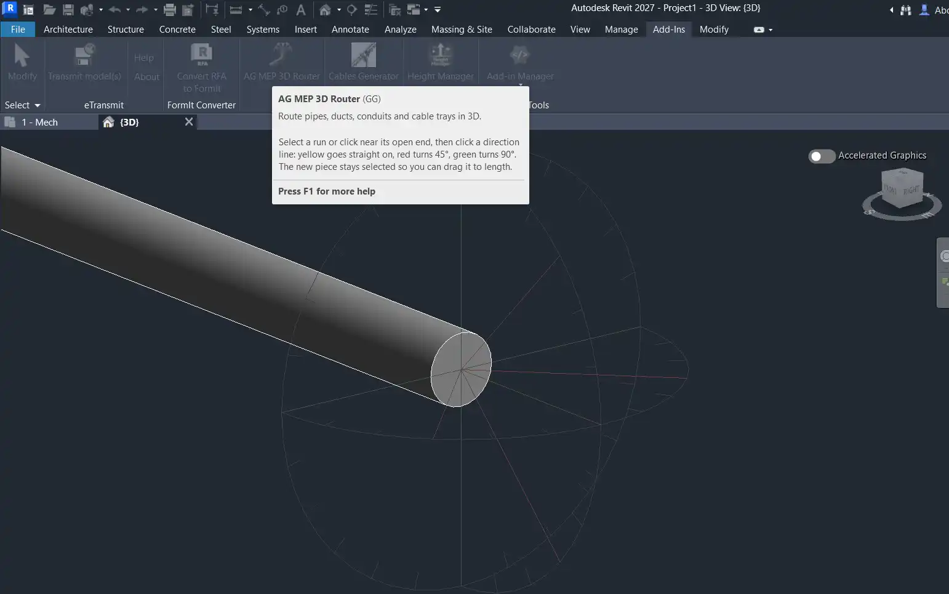Switch to the Annotate ribbon tab
Viewport: 949px width, 594px height.
[350, 30]
